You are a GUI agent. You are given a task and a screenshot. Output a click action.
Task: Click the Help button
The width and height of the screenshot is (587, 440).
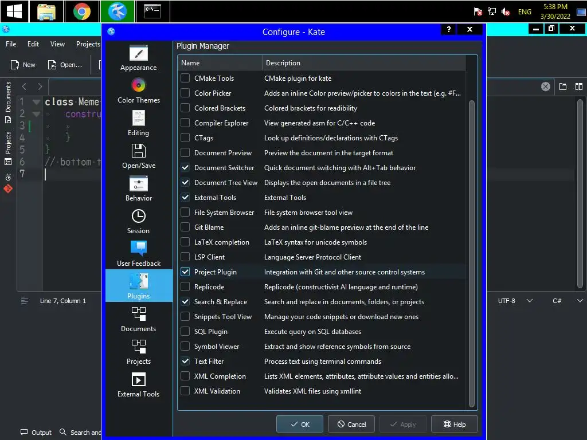pos(455,425)
